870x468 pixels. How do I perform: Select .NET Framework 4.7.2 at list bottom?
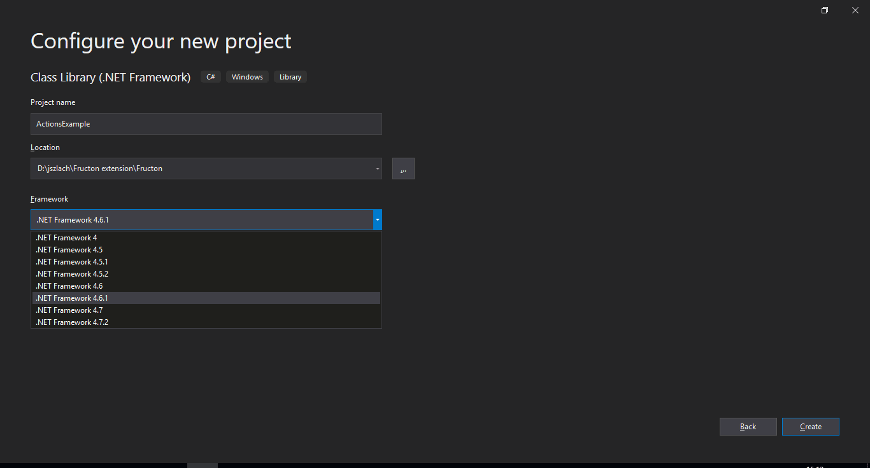click(x=206, y=322)
